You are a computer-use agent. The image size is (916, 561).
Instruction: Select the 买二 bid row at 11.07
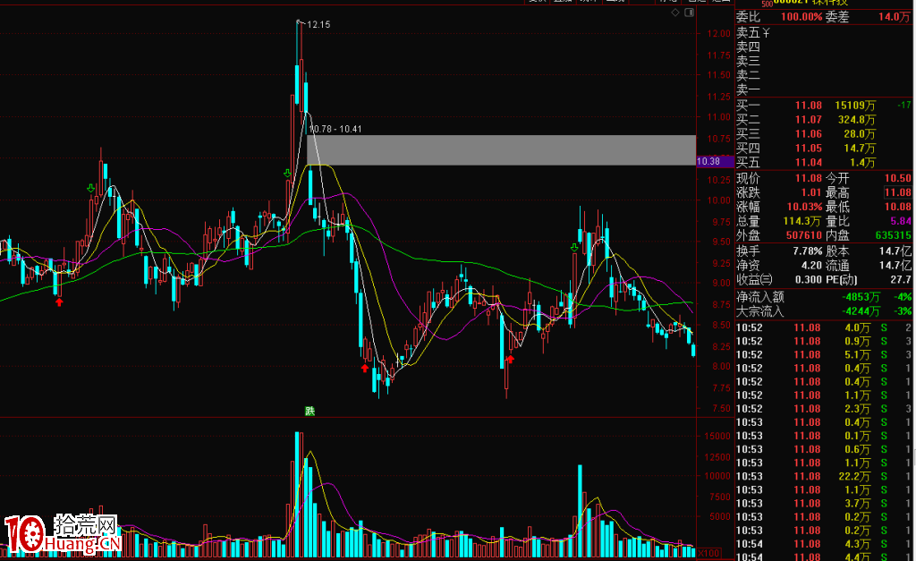(x=824, y=120)
